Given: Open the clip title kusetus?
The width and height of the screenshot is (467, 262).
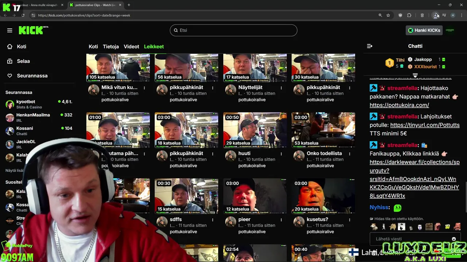Looking at the screenshot, I should click(x=317, y=219).
